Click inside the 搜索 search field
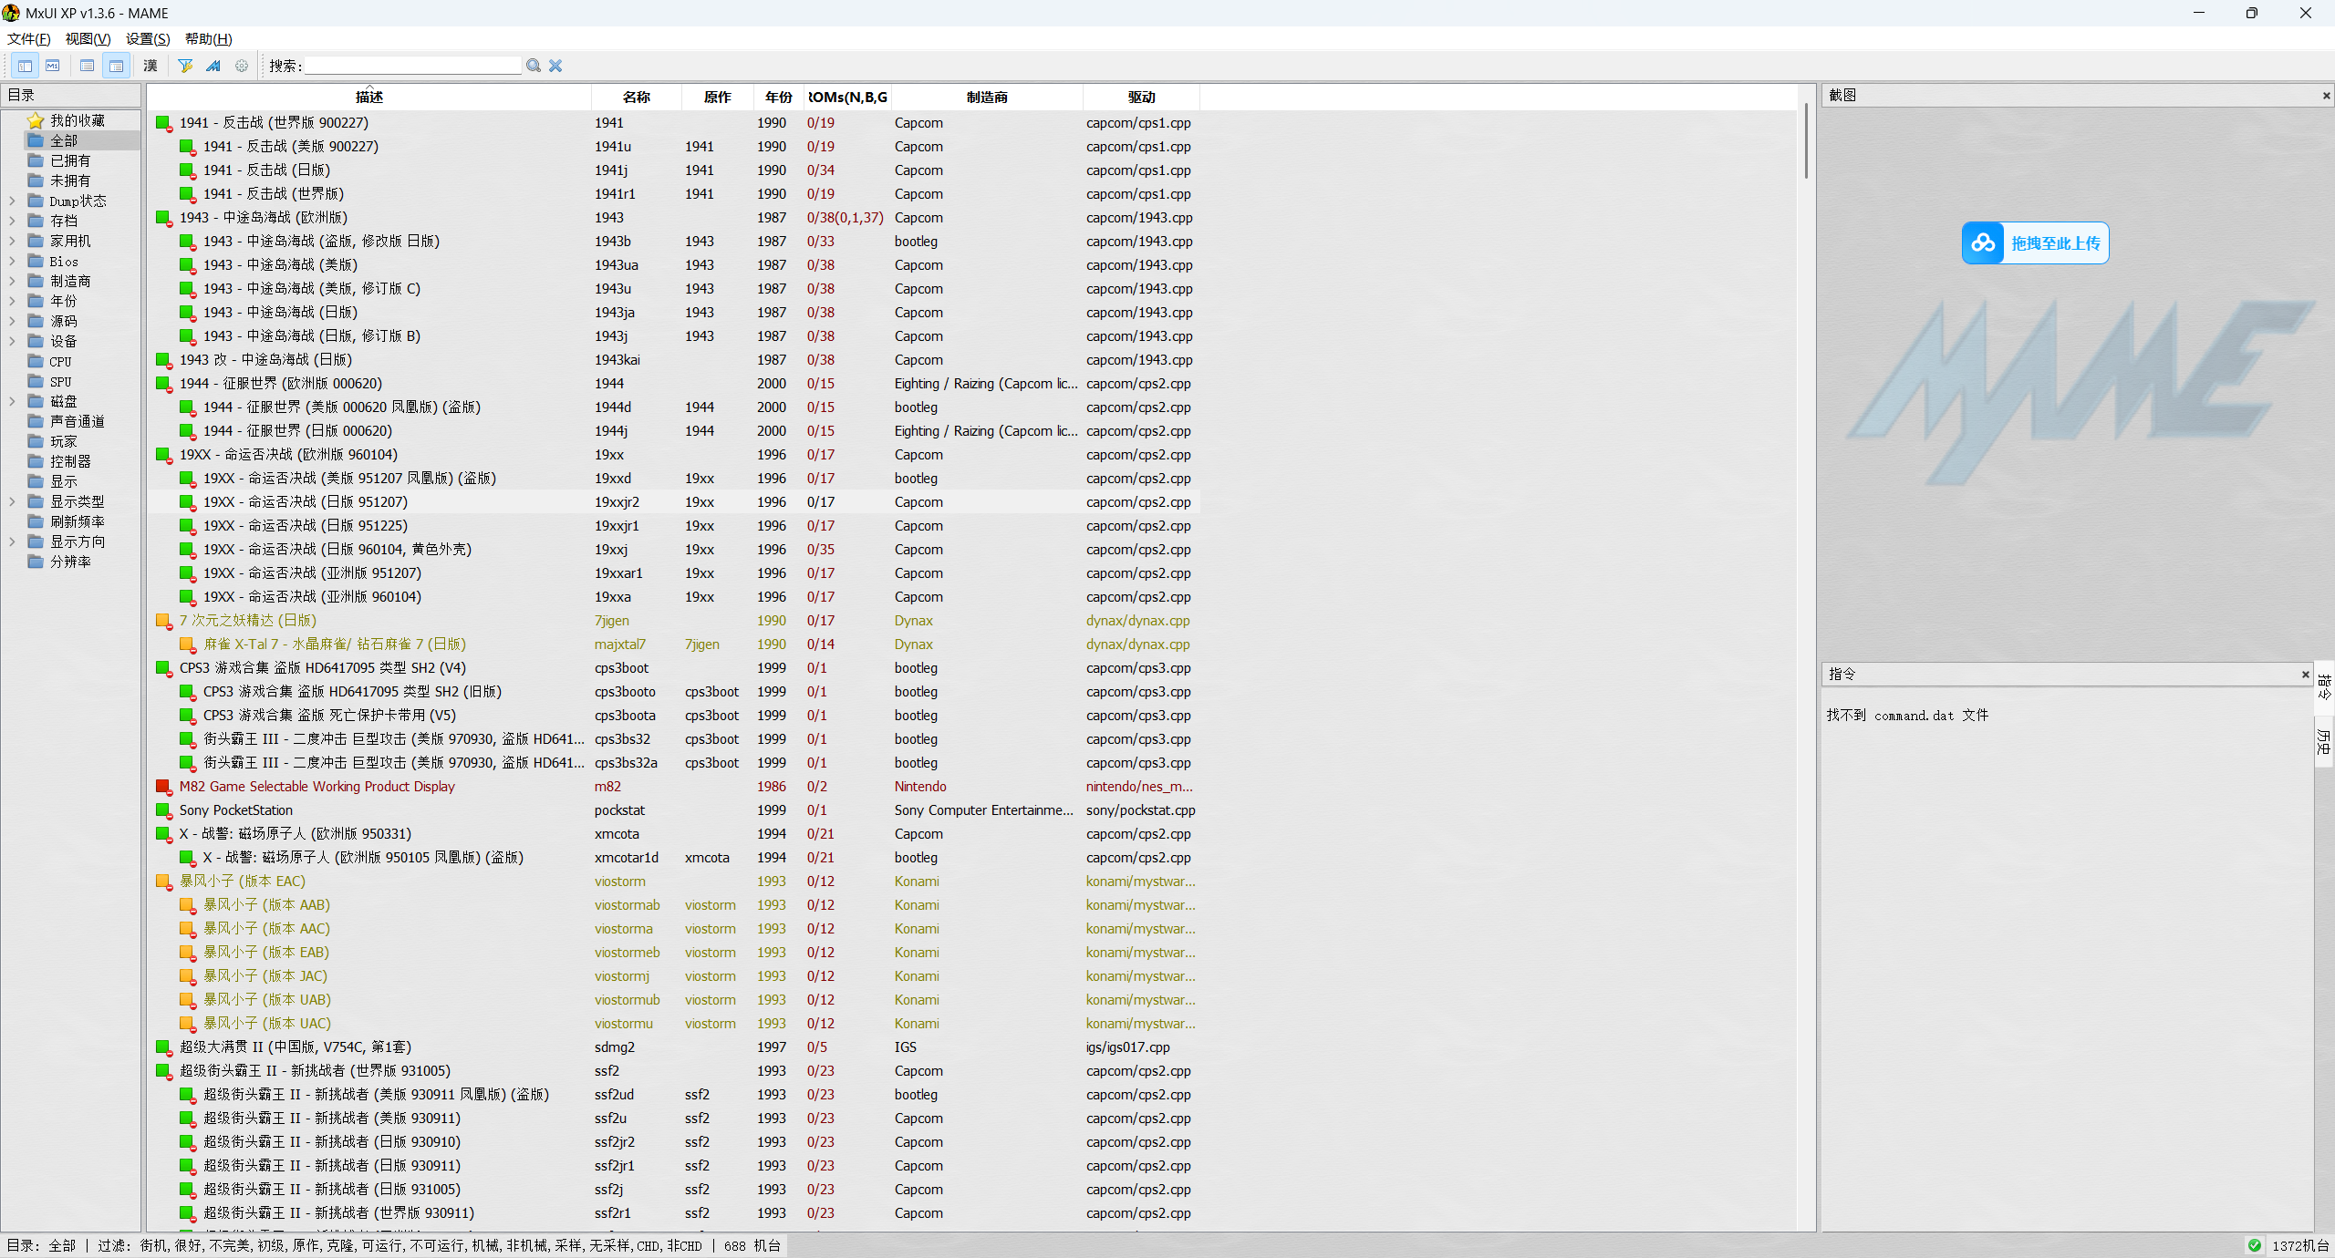 (x=412, y=66)
